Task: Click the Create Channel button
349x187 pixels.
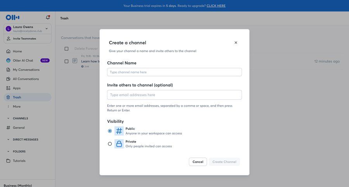Action: coord(225,162)
